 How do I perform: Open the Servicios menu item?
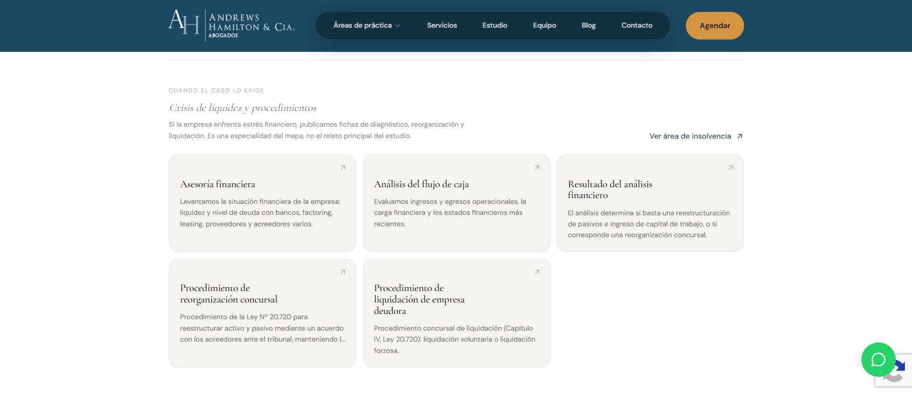pyautogui.click(x=442, y=25)
